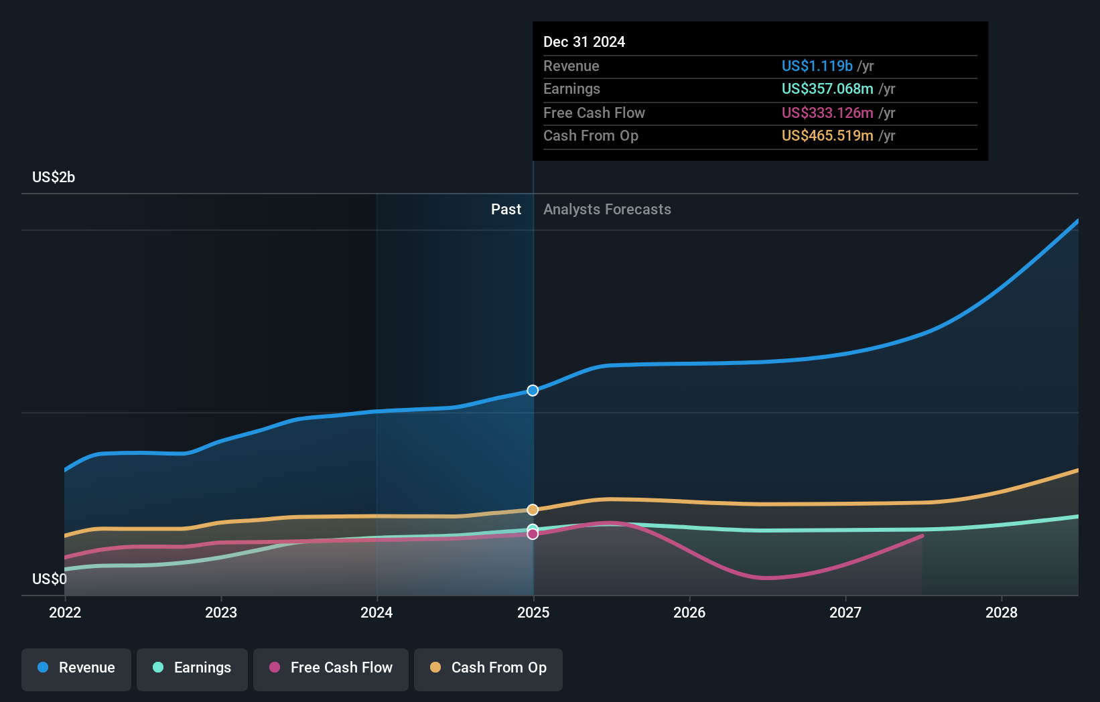Switch to the Analysts Forecasts section
The width and height of the screenshot is (1100, 702).
[x=606, y=210]
